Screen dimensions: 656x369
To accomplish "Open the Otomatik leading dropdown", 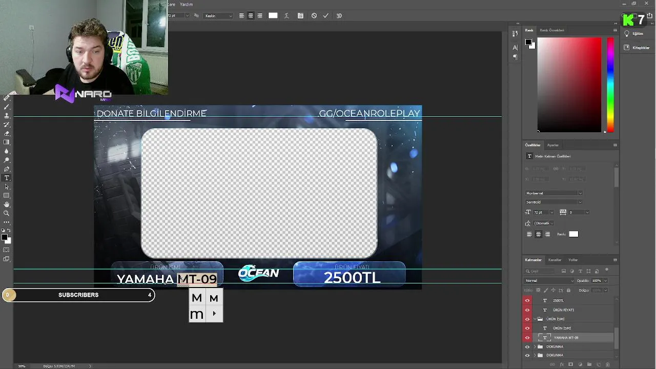I will [551, 223].
